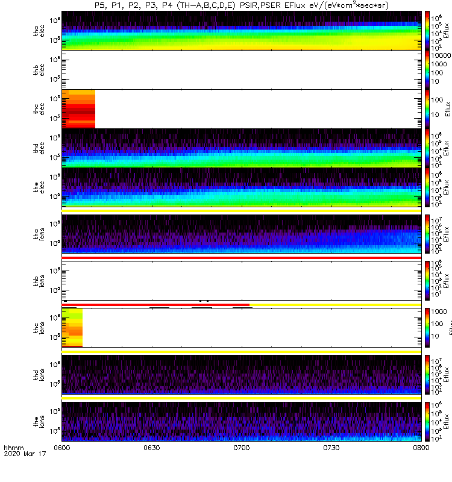Click inside the thd ions spectrogram panel
This screenshot has height=482, width=452.
(x=242, y=375)
